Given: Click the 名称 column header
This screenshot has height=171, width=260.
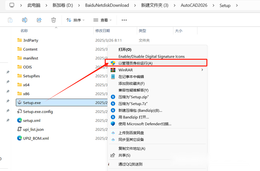Looking at the screenshot, I should [24, 31].
